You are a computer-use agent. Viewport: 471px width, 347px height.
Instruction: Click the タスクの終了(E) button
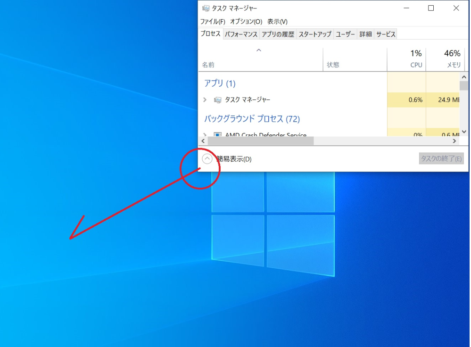point(441,158)
